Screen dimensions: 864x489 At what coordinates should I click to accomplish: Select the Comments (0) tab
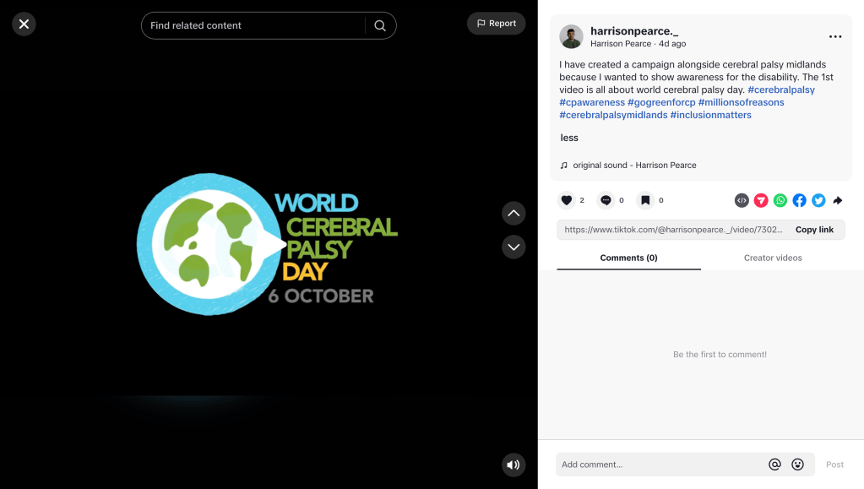click(x=628, y=258)
